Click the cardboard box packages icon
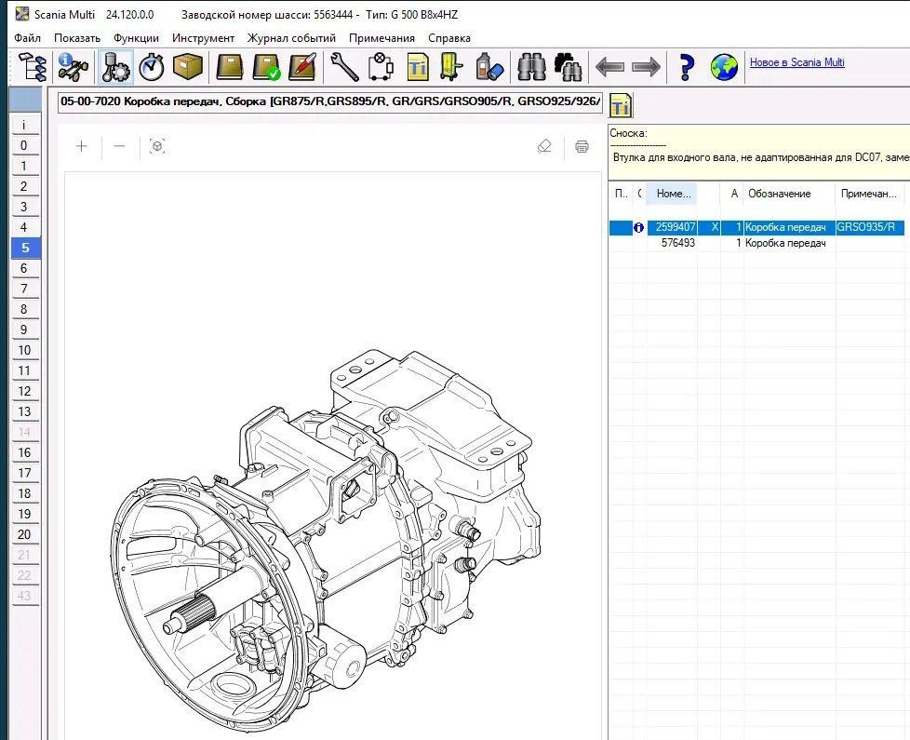 click(x=188, y=67)
